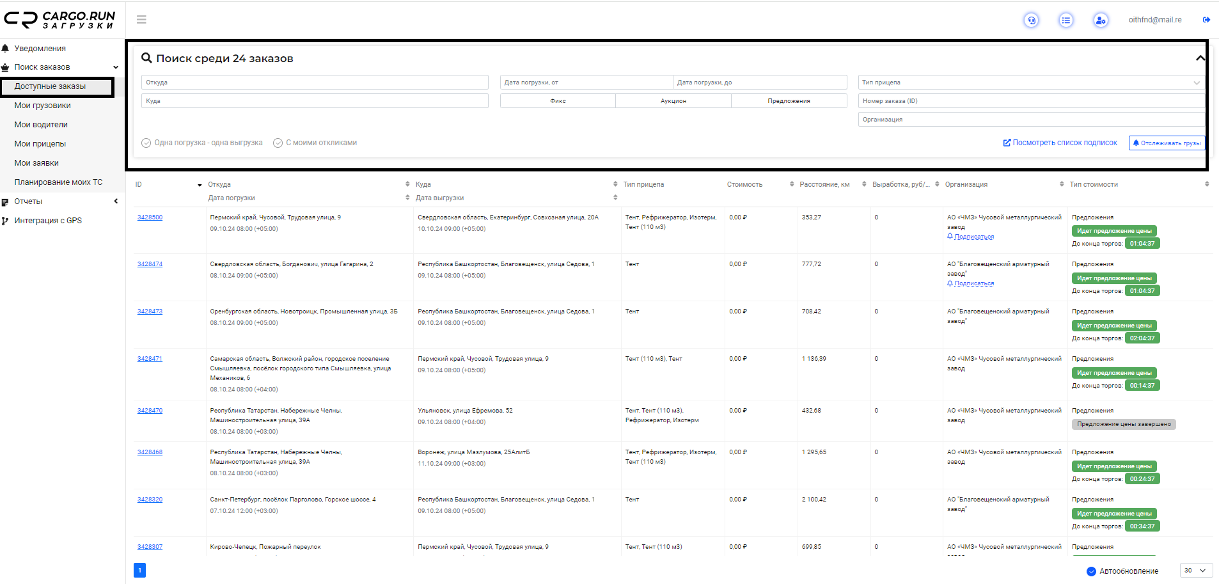
Task: Focus Дата погрузки, до field
Action: pyautogui.click(x=760, y=83)
